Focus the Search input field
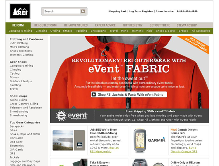The width and height of the screenshot is (219, 166). (x=62, y=11)
